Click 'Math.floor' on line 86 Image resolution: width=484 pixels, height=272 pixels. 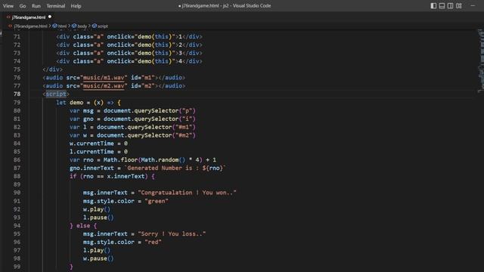(x=121, y=160)
